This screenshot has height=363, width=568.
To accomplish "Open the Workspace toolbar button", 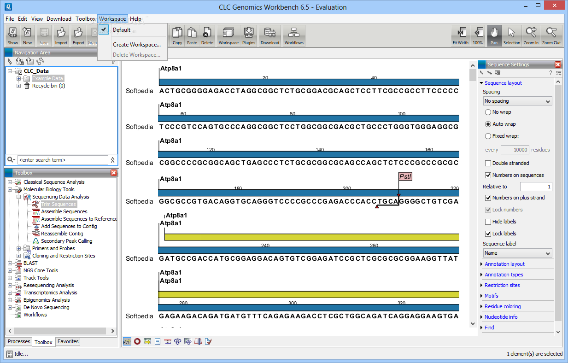I will click(228, 35).
